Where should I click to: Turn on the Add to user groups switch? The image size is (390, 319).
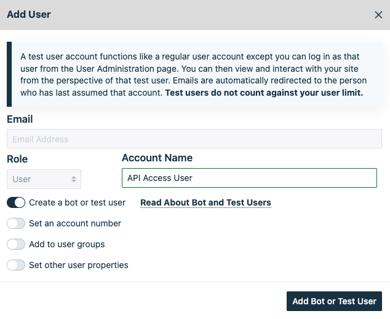tap(16, 244)
